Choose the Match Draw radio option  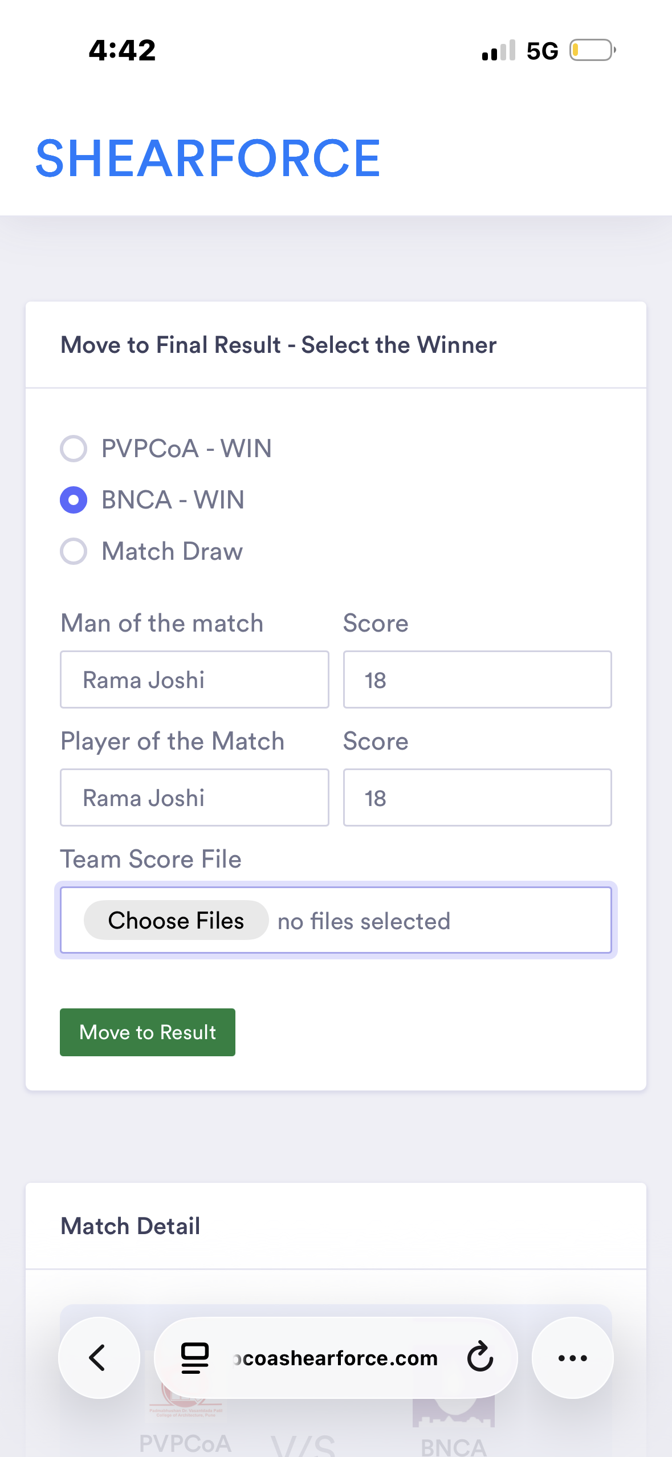tap(74, 551)
